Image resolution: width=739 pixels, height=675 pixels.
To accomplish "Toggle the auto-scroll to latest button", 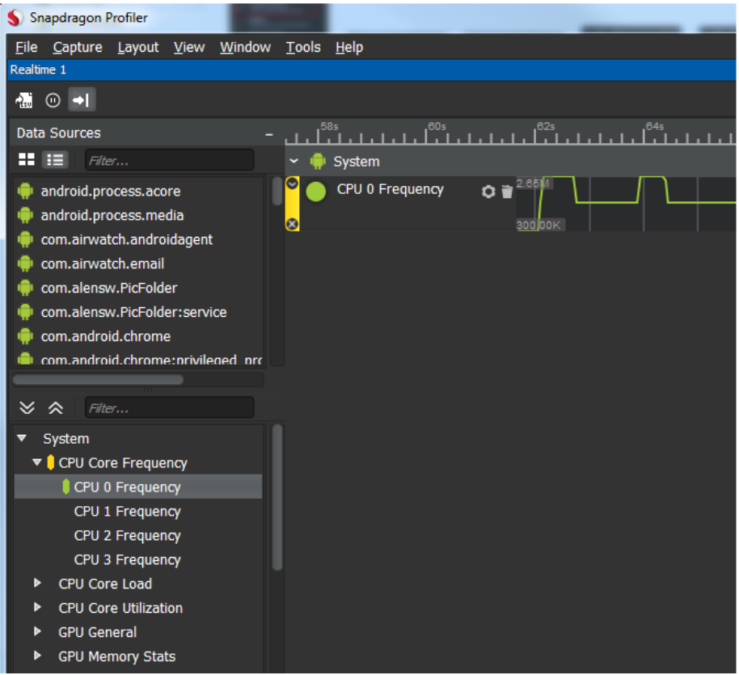I will [82, 100].
